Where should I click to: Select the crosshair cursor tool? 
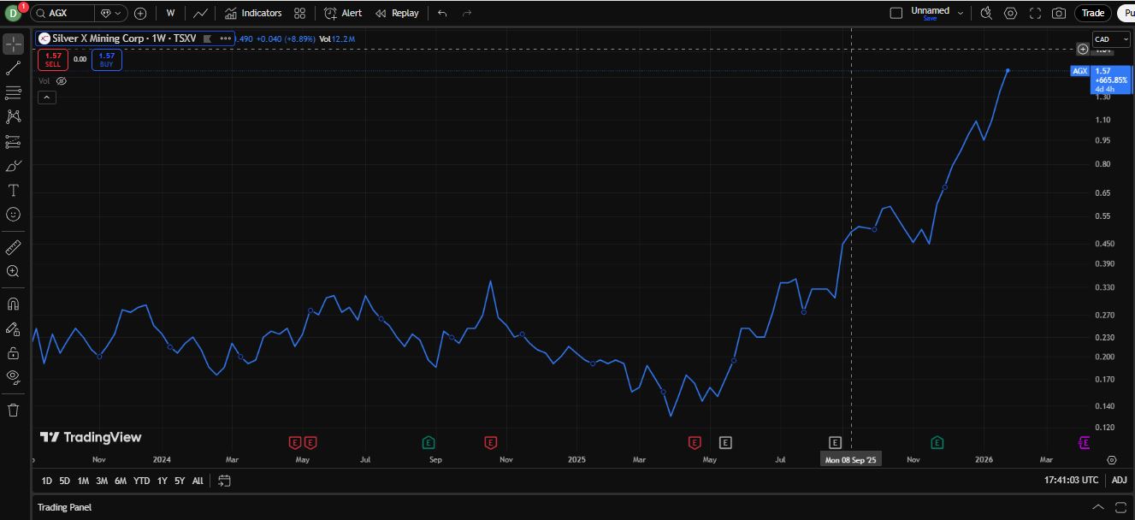click(13, 44)
